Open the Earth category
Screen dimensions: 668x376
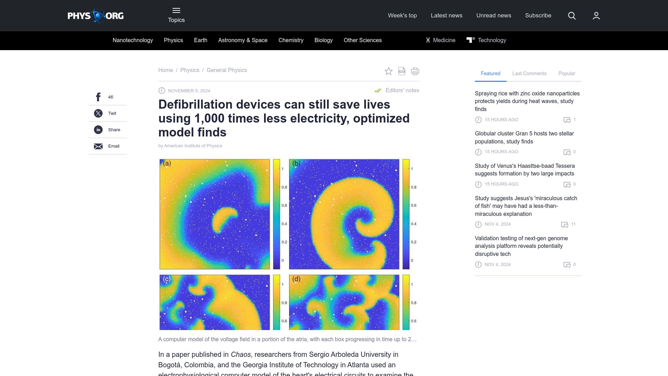tap(200, 40)
